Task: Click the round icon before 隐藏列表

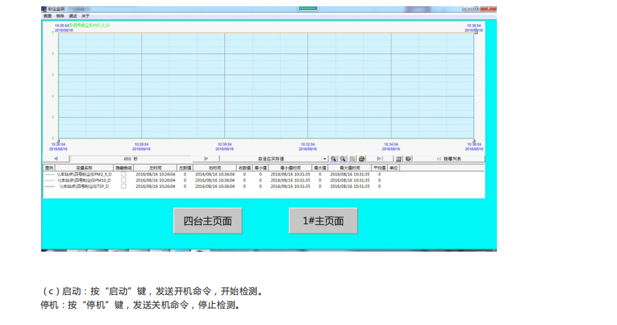Action: pyautogui.click(x=408, y=159)
